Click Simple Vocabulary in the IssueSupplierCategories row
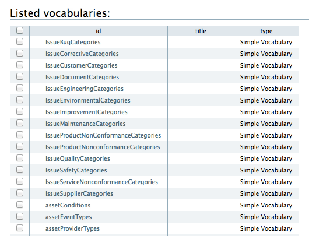This screenshot has height=236, width=309. click(266, 193)
